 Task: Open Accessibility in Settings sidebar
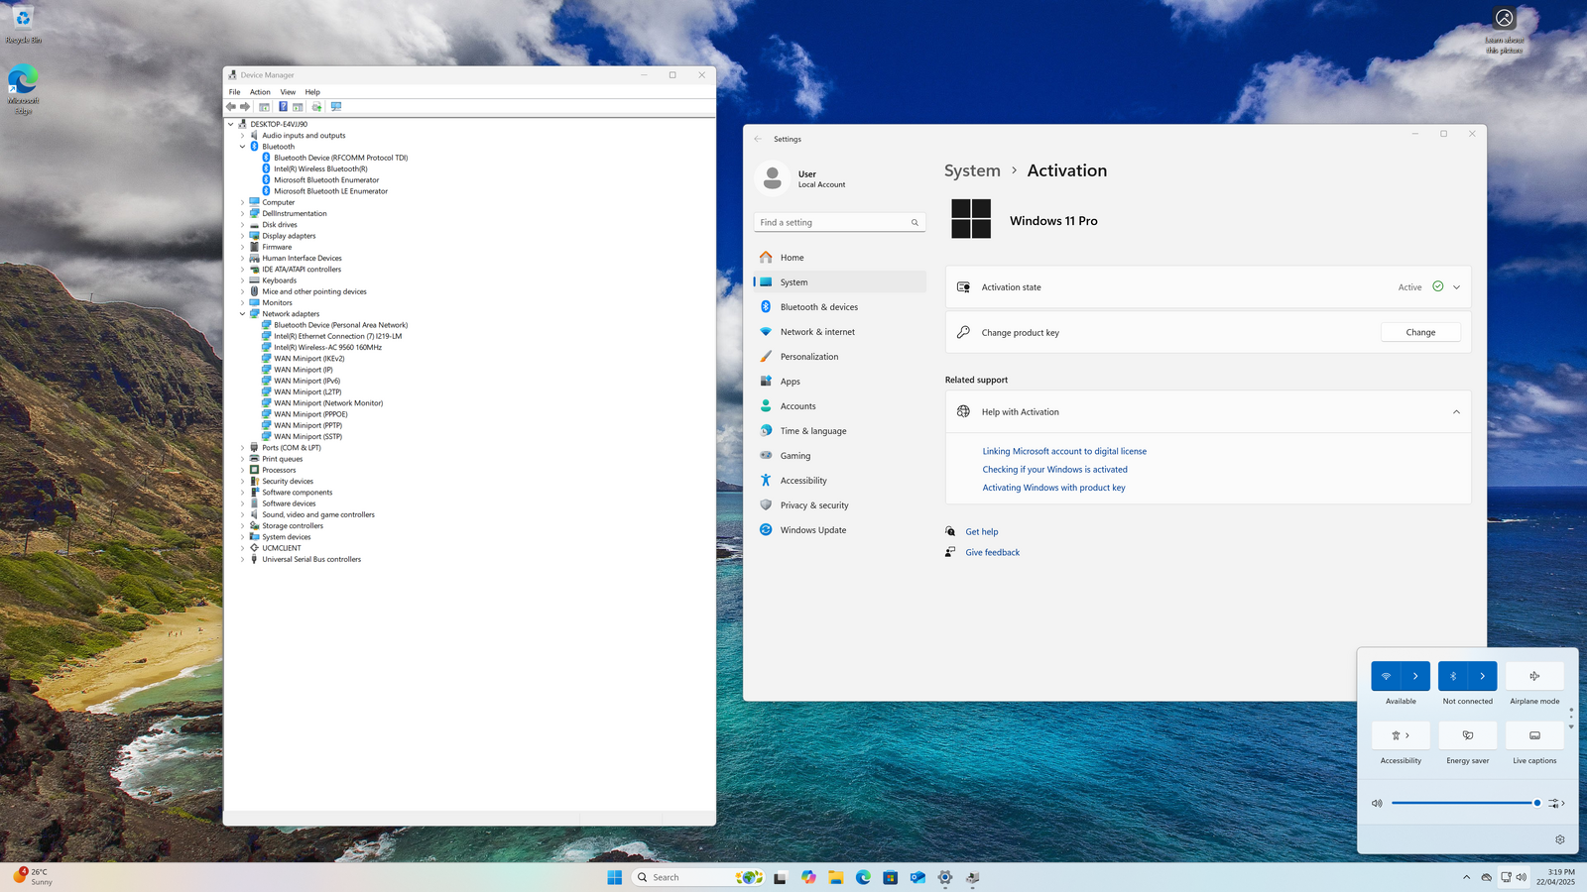[x=839, y=481]
